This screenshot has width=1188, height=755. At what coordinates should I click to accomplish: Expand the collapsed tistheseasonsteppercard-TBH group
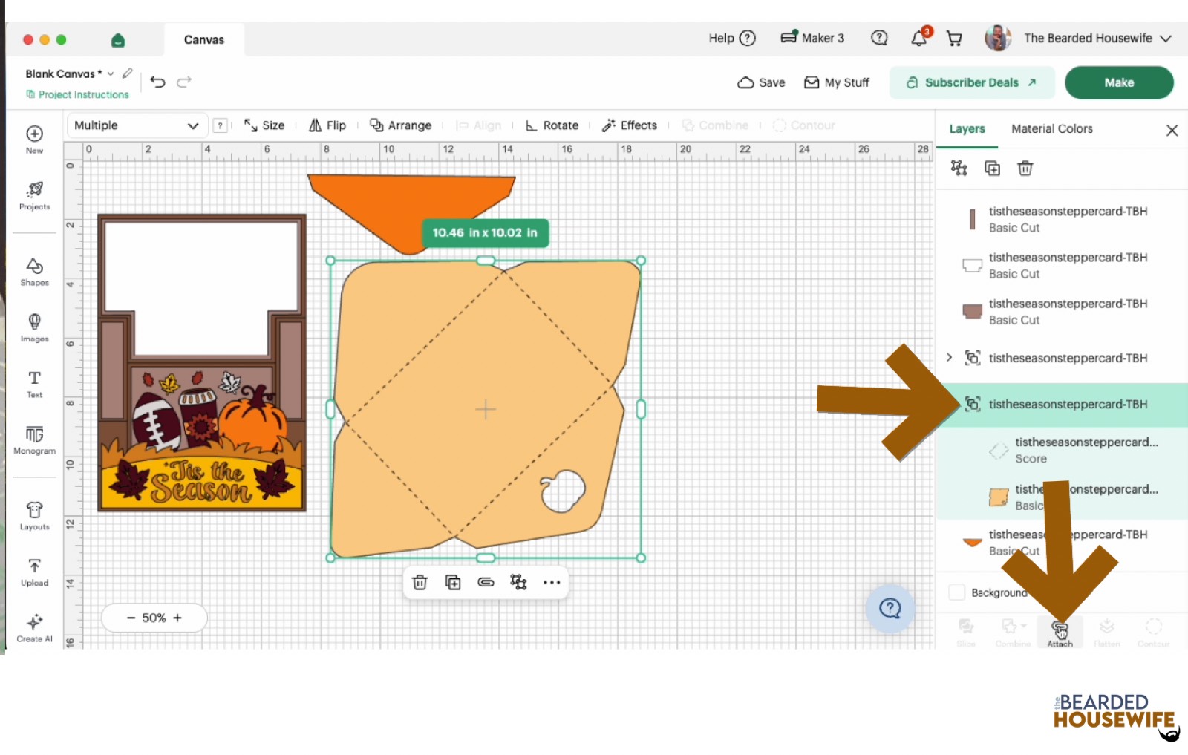tap(949, 358)
